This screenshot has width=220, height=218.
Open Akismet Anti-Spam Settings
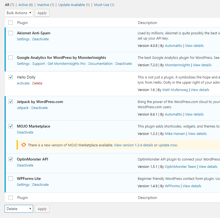pos(23,39)
